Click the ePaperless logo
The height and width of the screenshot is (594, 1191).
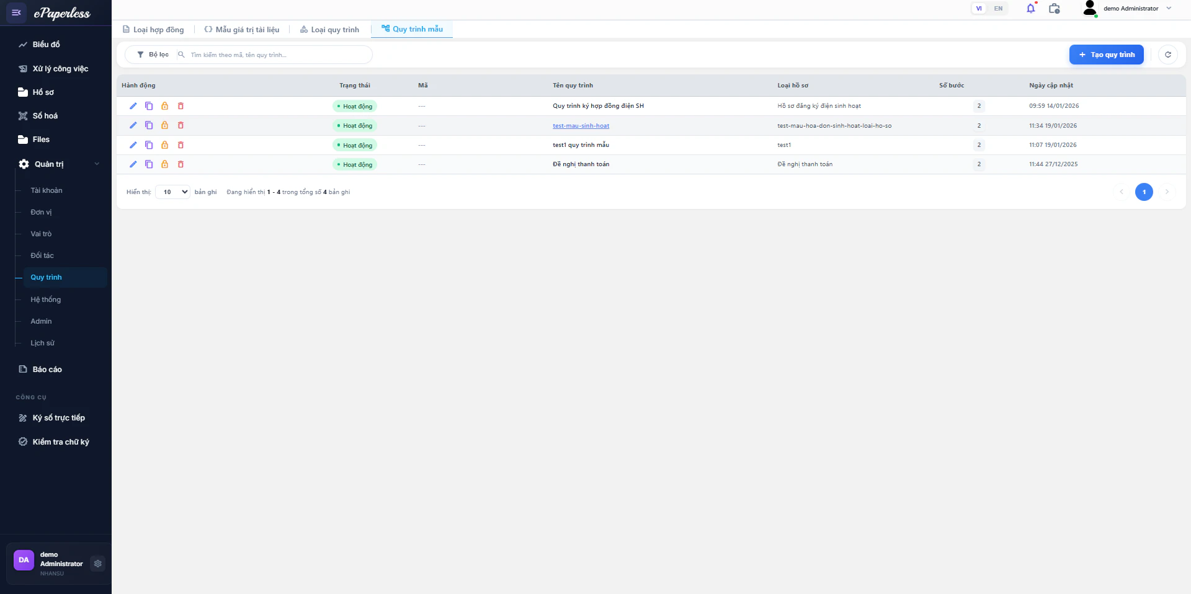click(62, 13)
